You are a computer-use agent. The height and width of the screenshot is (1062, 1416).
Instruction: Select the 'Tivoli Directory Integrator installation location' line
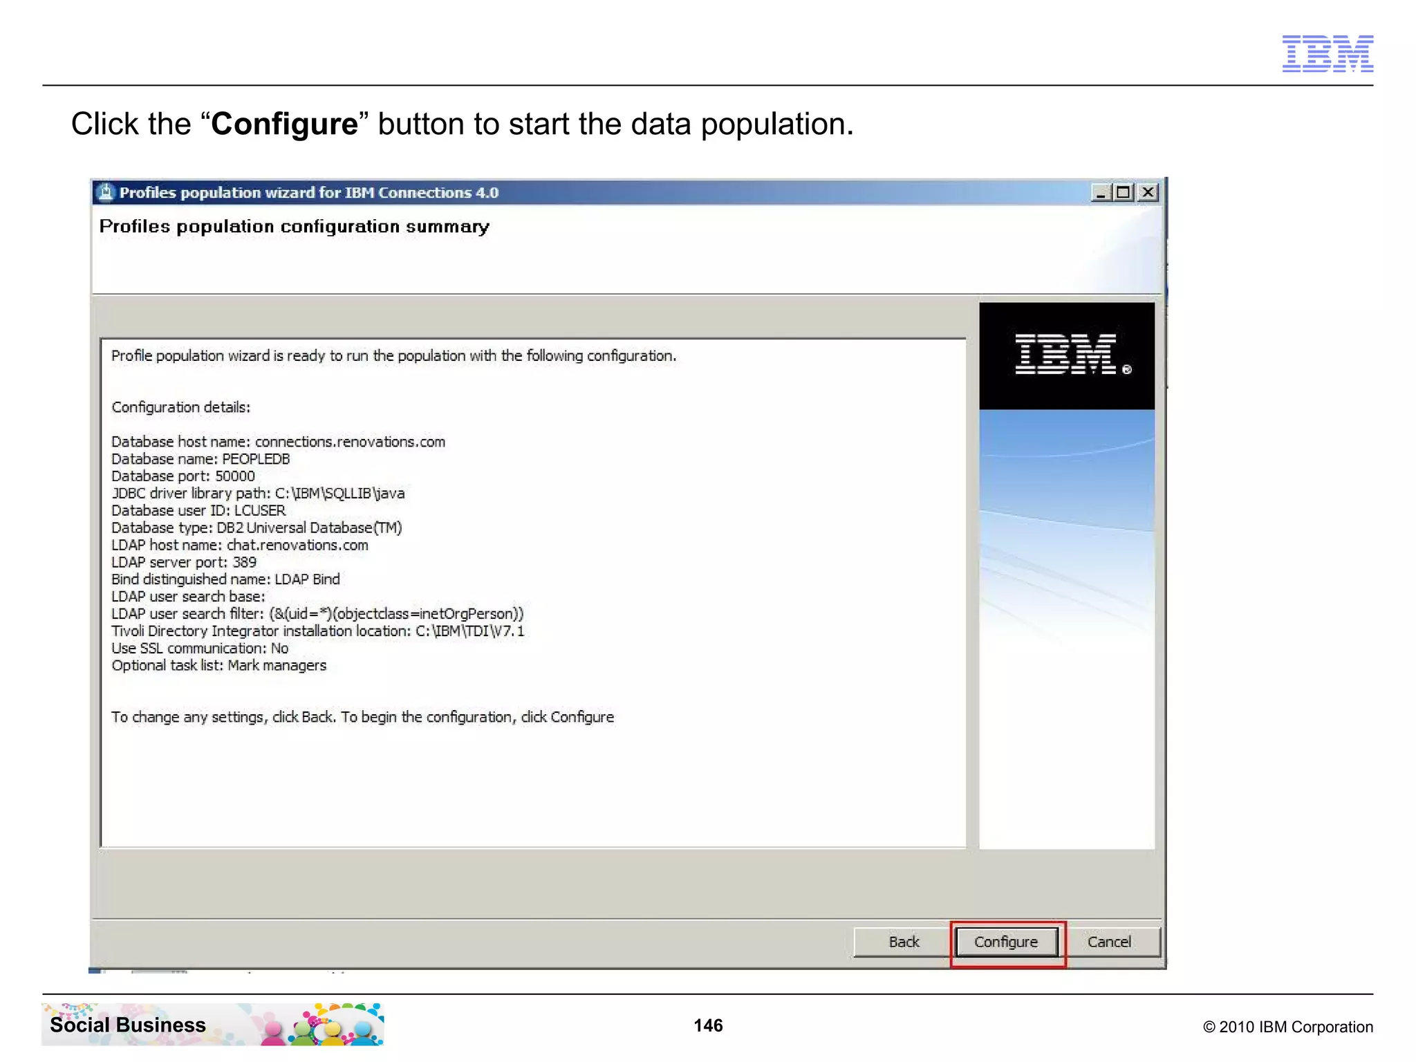318,631
